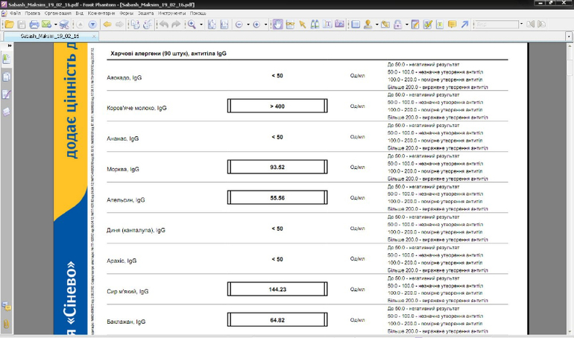Click the Open file folder icon
This screenshot has width=574, height=338.
(9, 25)
